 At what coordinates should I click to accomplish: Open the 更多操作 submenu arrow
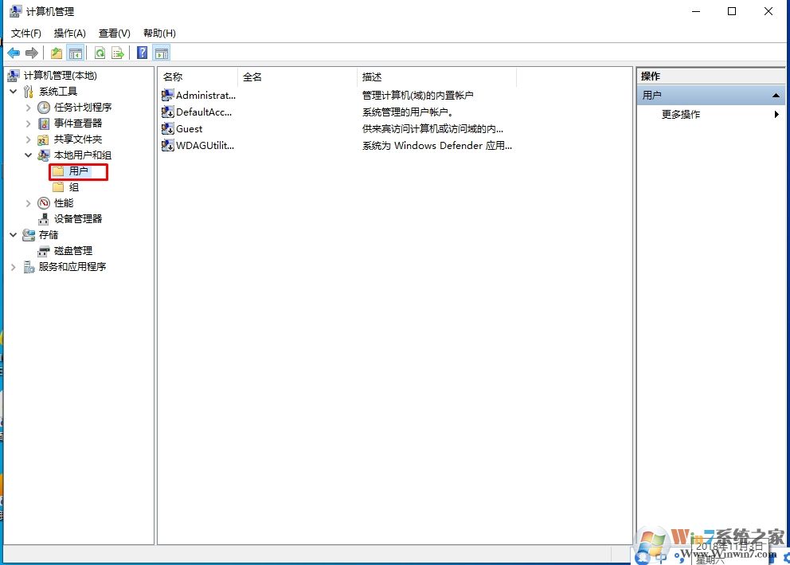point(778,114)
